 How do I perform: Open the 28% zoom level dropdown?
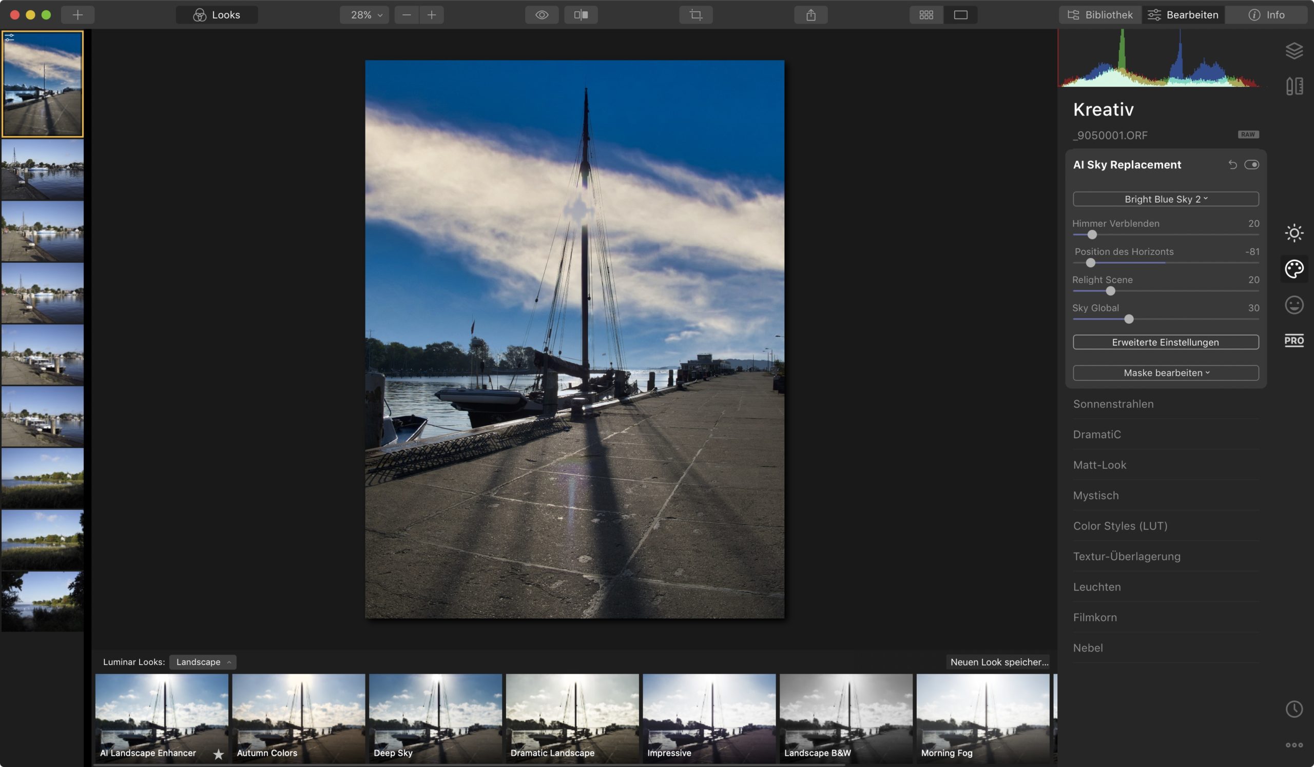coord(364,14)
